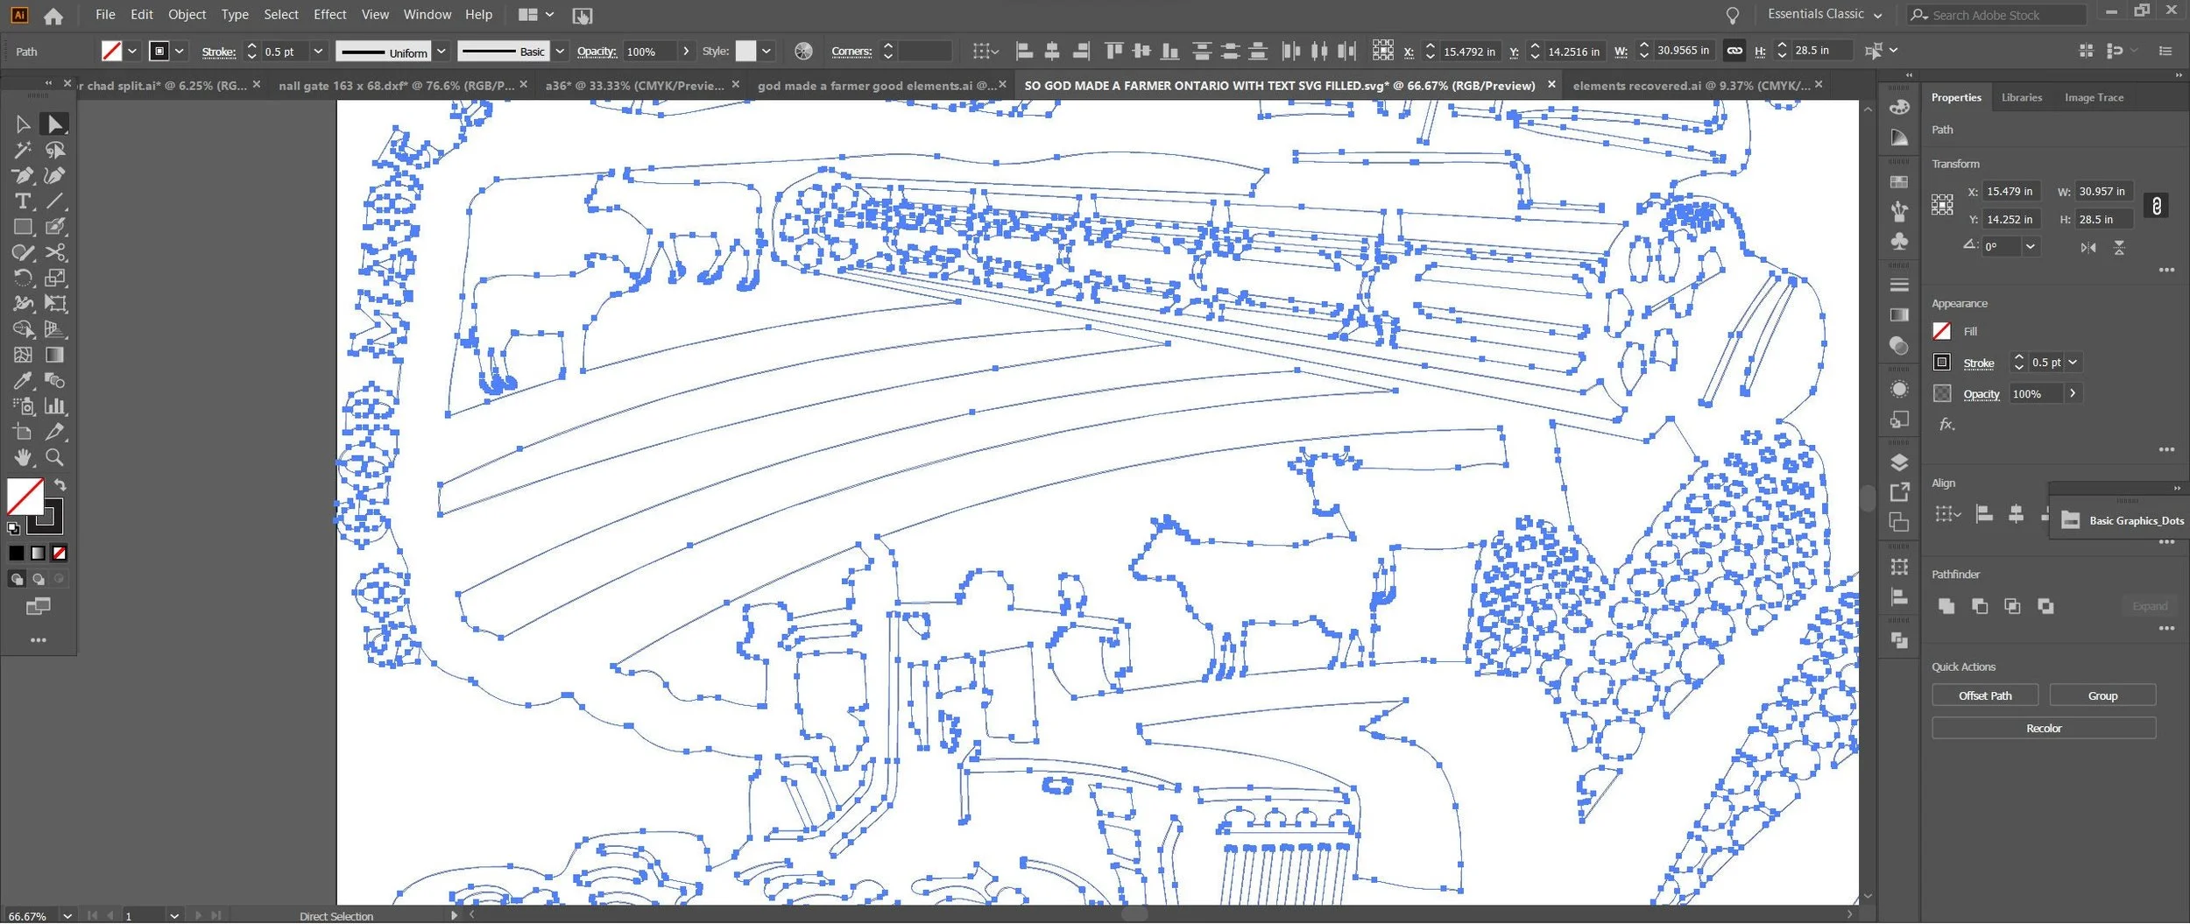Viewport: 2190px width, 924px height.
Task: Select the Lasso tool
Action: 54,151
